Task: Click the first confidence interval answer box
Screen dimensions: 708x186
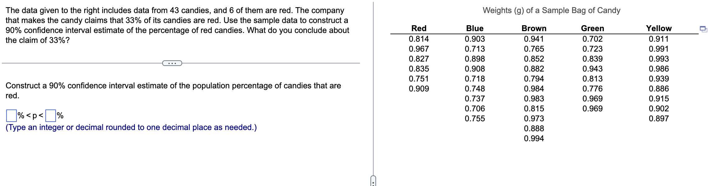Action: 11,116
